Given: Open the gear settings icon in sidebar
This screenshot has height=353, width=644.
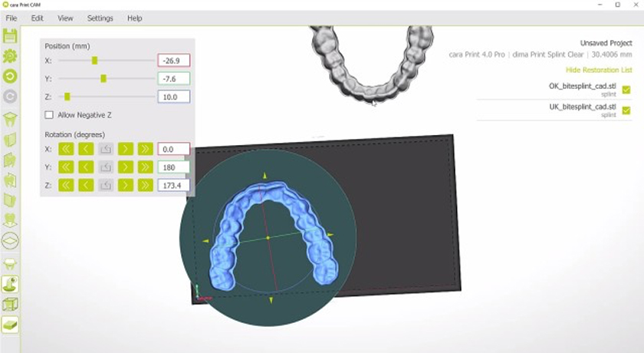Looking at the screenshot, I should [10, 56].
